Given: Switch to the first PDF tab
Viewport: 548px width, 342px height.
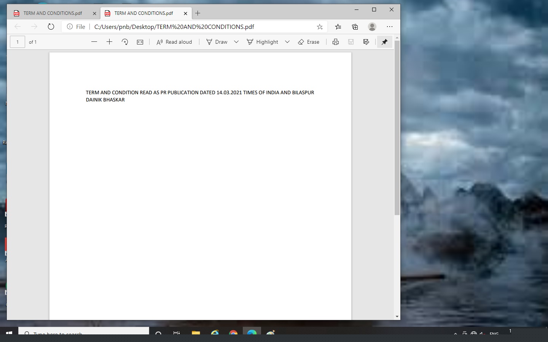Looking at the screenshot, I should 53,13.
